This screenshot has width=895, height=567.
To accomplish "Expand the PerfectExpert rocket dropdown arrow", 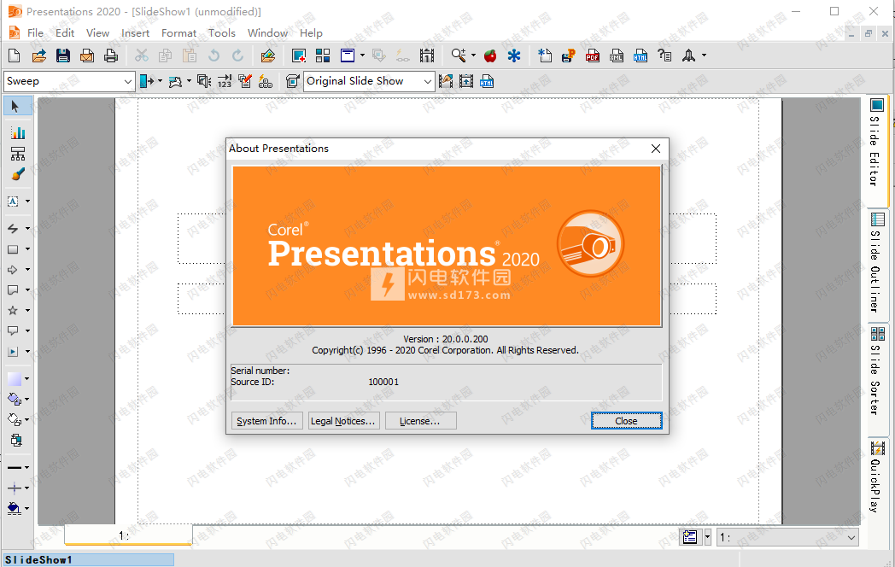I will pos(704,56).
